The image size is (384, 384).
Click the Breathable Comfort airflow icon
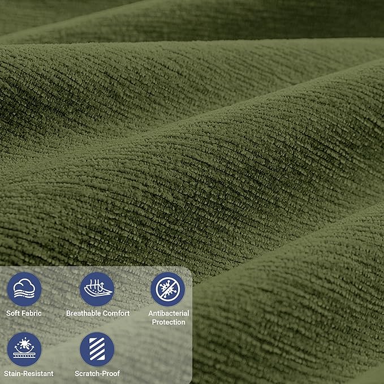(x=97, y=289)
